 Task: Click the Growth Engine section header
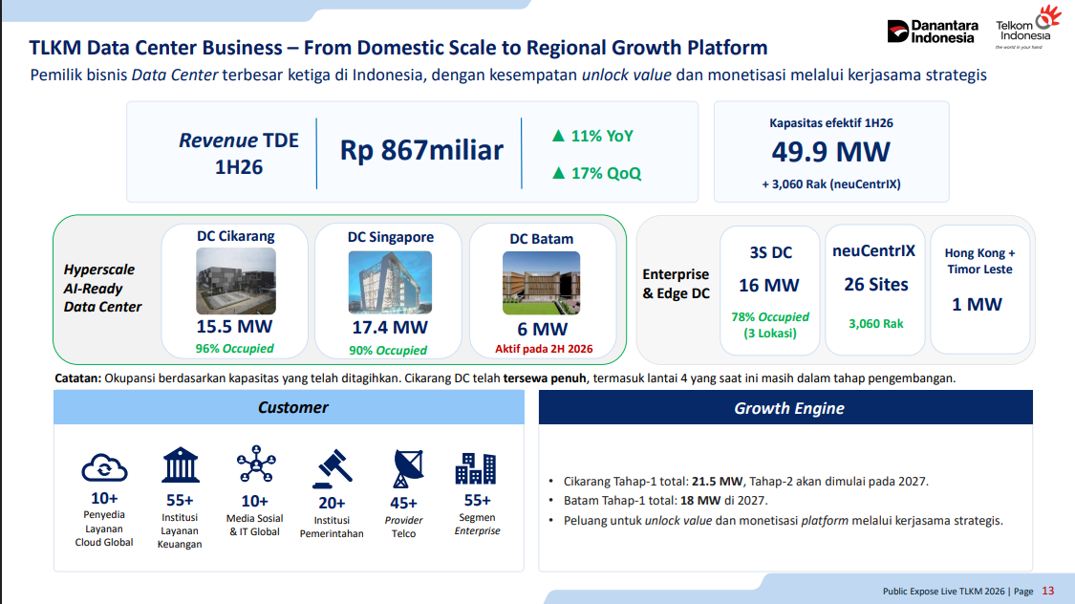[785, 408]
